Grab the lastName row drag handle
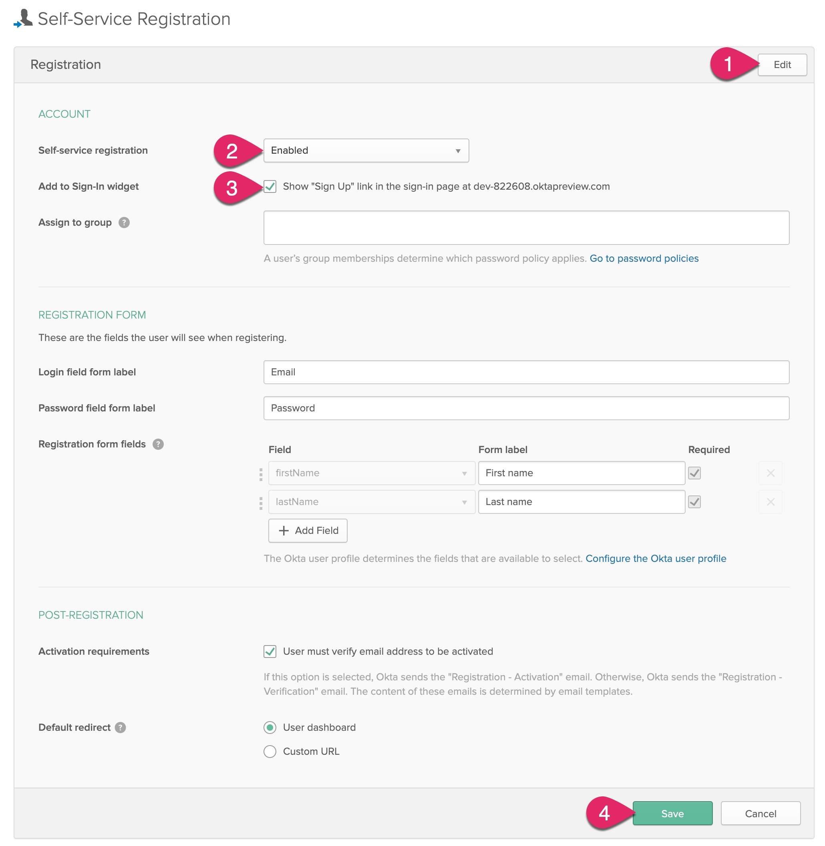Screen dimensions: 825x846 pos(261,503)
